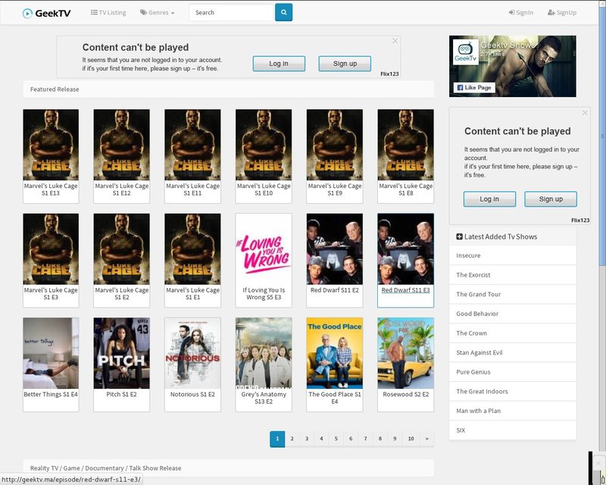606x485 pixels.
Task: Open Red Dwarf S11 E2 poster
Action: 335,249
